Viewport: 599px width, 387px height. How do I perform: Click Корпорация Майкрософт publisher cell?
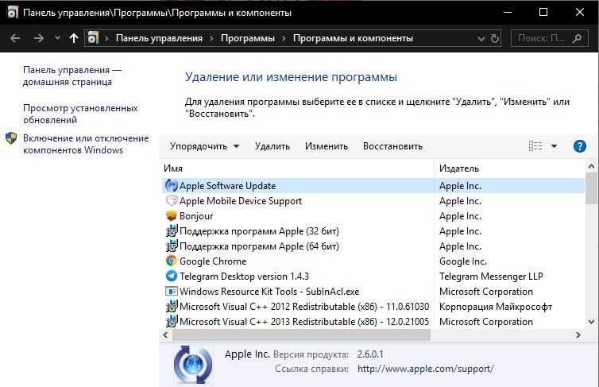coord(496,307)
